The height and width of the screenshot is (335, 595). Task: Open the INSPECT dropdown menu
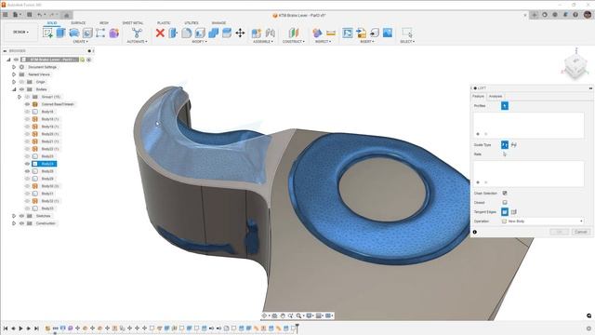(323, 41)
